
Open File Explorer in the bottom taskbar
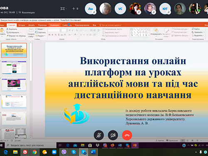pos(15,152)
